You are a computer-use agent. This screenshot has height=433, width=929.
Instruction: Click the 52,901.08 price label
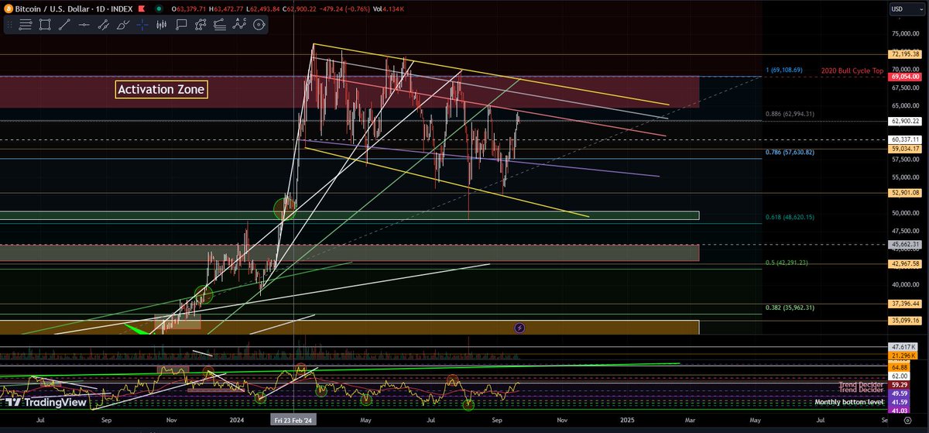coord(906,193)
